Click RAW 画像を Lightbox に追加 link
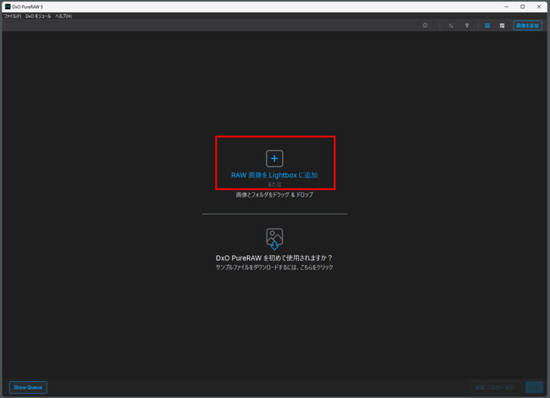550x398 pixels. pyautogui.click(x=274, y=175)
